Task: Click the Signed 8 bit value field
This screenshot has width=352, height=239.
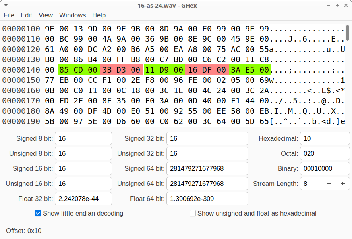Action: click(x=83, y=138)
